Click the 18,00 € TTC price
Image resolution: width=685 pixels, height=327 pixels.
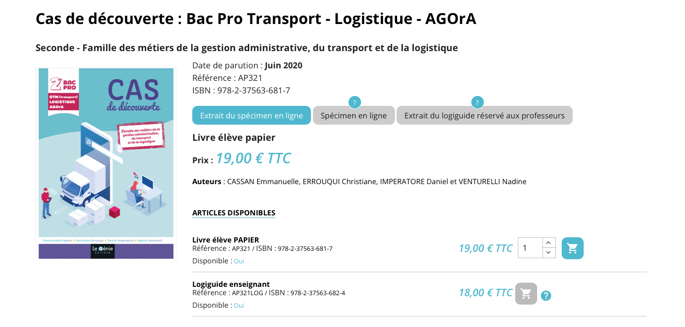pos(485,293)
